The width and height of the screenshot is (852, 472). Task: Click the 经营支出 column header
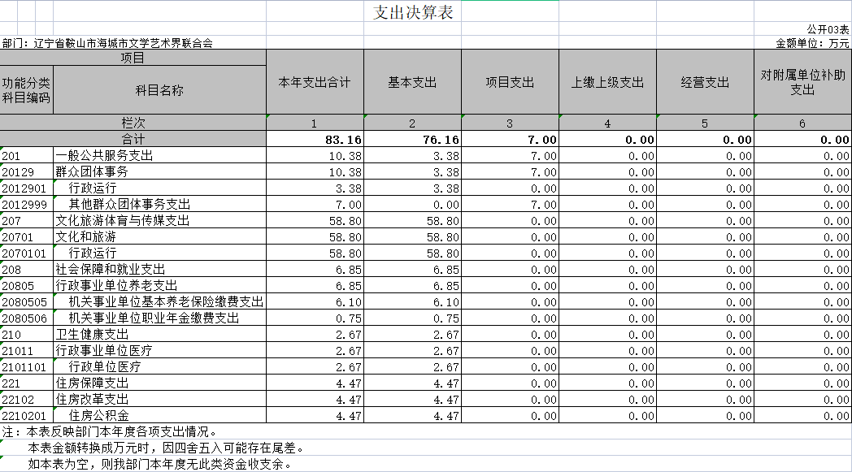point(705,82)
